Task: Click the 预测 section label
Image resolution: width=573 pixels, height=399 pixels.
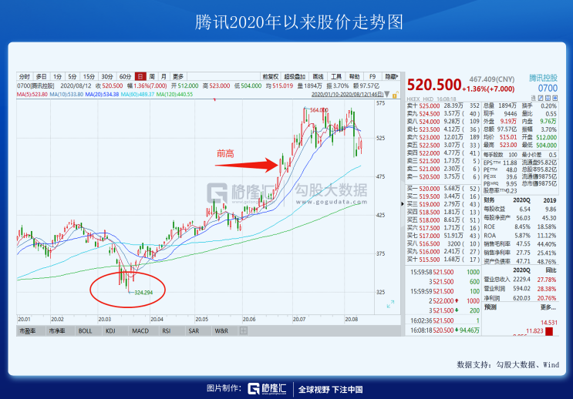Action: tap(490, 307)
